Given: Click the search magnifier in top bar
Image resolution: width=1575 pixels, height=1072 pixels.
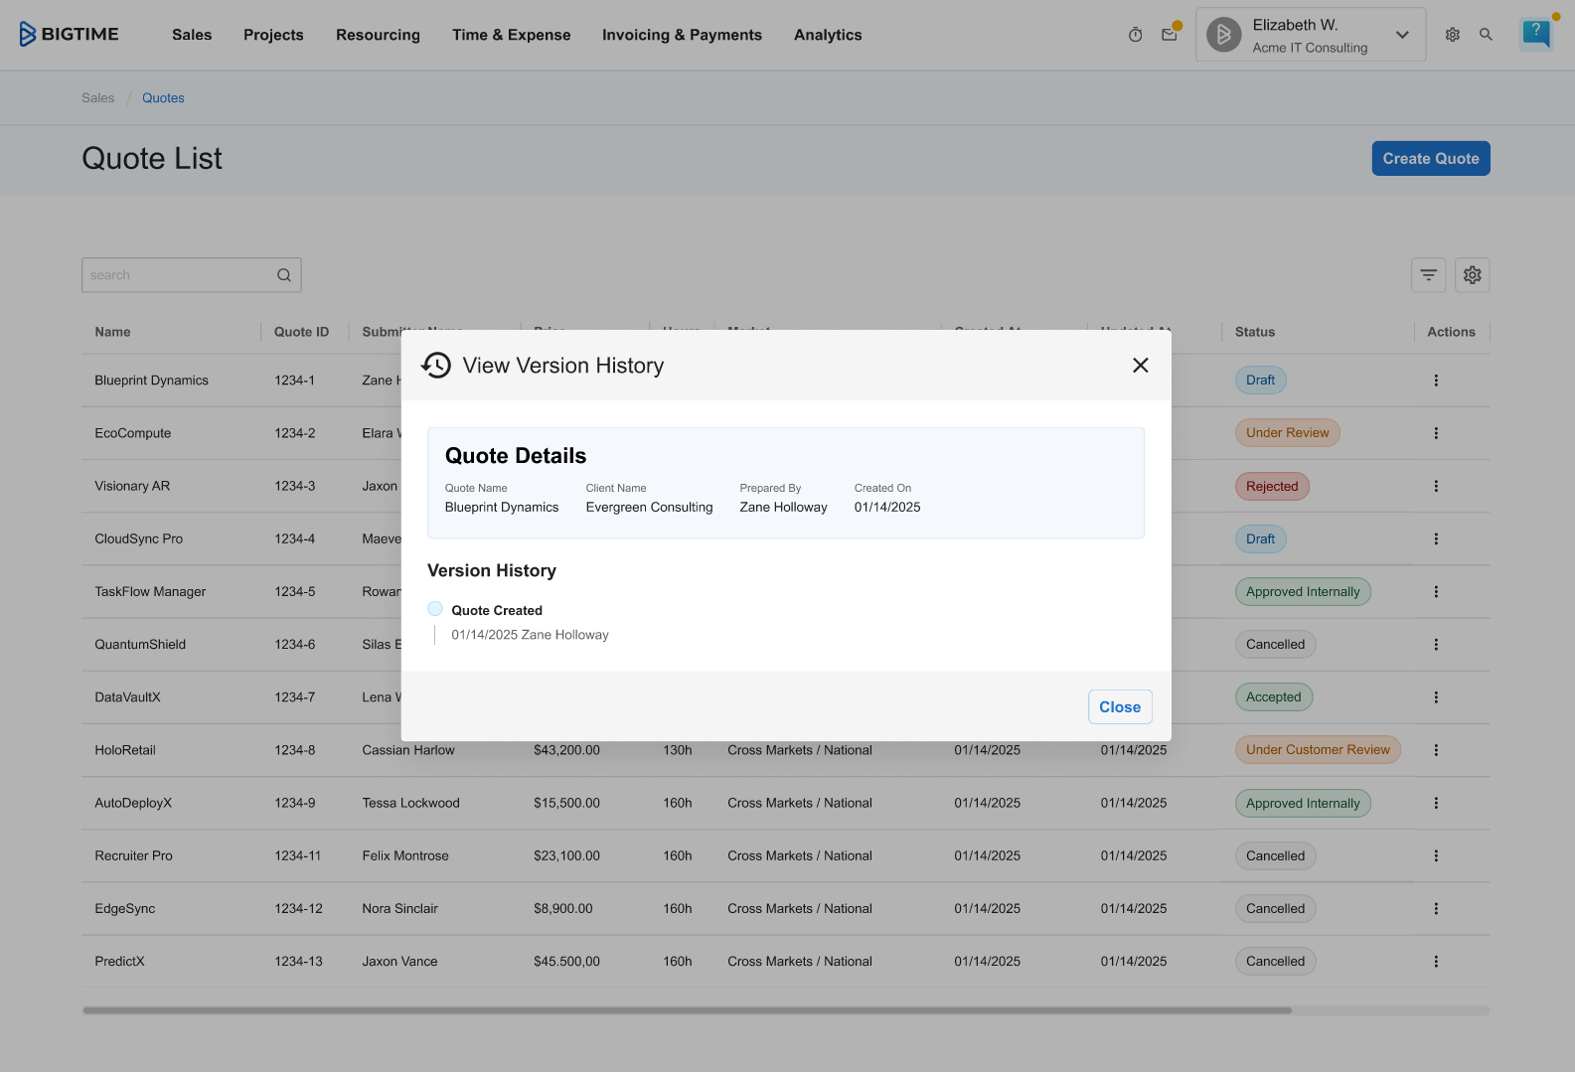Looking at the screenshot, I should coord(1486,35).
